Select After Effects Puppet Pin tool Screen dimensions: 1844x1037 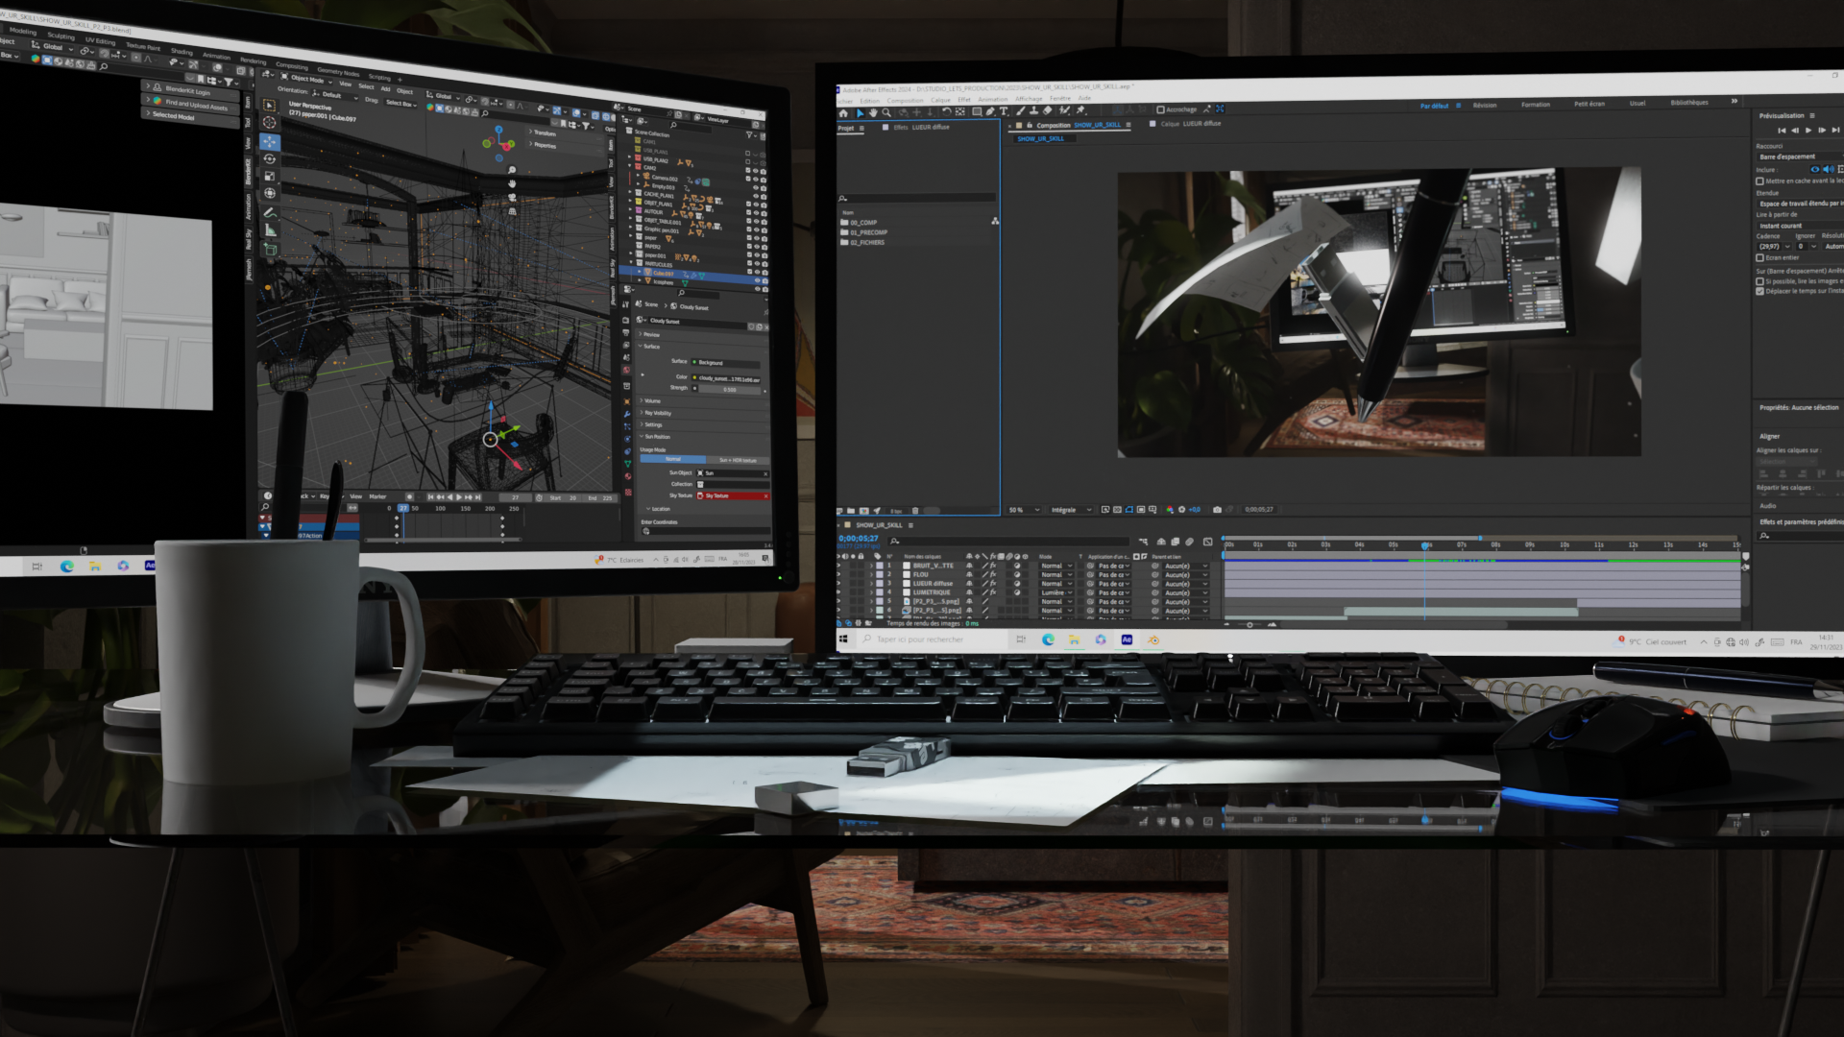1080,110
